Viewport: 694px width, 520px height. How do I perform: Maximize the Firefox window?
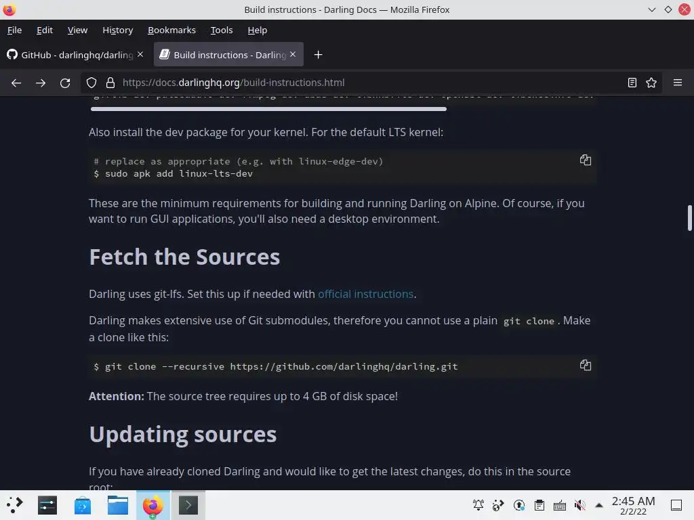pos(668,9)
